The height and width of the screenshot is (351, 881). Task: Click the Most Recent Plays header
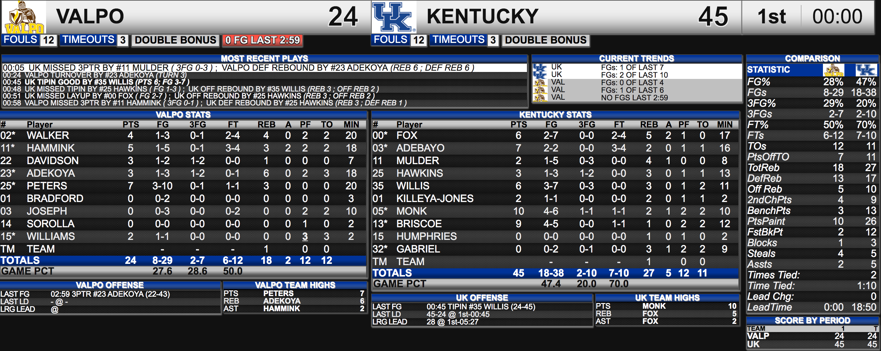pos(264,58)
